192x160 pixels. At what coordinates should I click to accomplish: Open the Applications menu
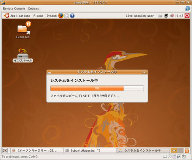(20, 16)
